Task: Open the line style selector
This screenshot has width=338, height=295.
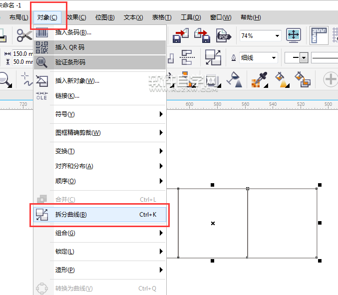Action: click(x=325, y=58)
